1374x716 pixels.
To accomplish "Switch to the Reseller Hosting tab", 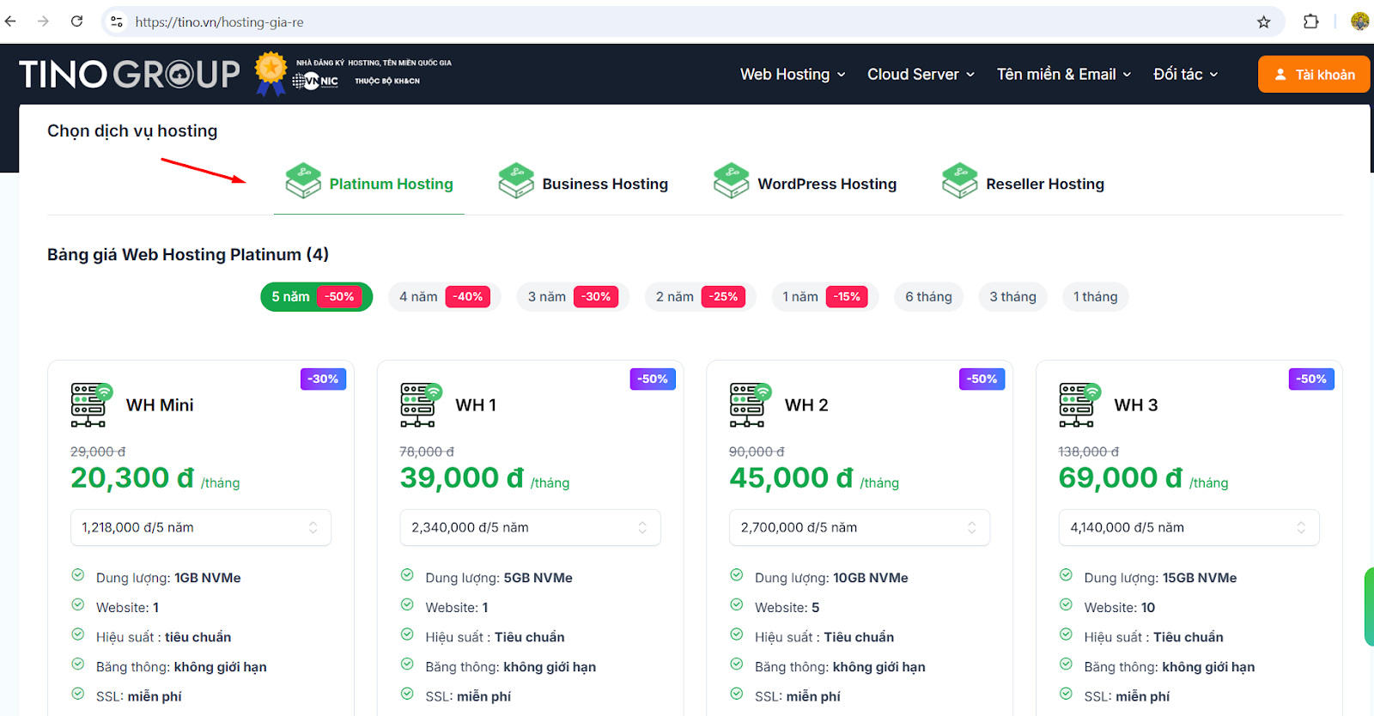I will click(1023, 184).
